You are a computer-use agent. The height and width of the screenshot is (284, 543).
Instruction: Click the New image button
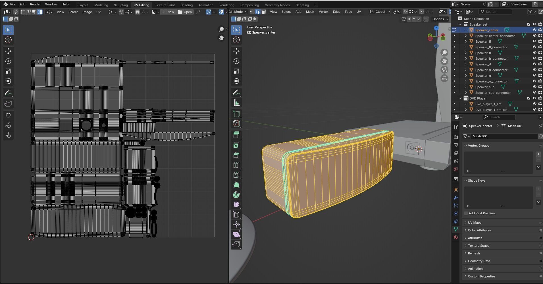pyautogui.click(x=168, y=12)
